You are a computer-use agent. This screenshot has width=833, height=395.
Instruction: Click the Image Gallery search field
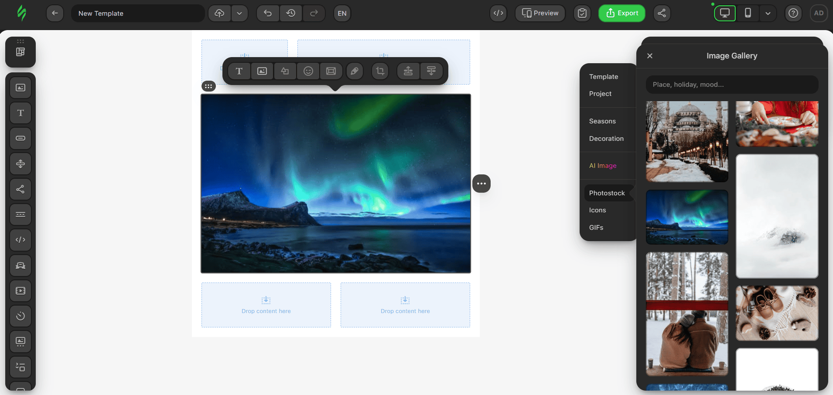pyautogui.click(x=732, y=85)
